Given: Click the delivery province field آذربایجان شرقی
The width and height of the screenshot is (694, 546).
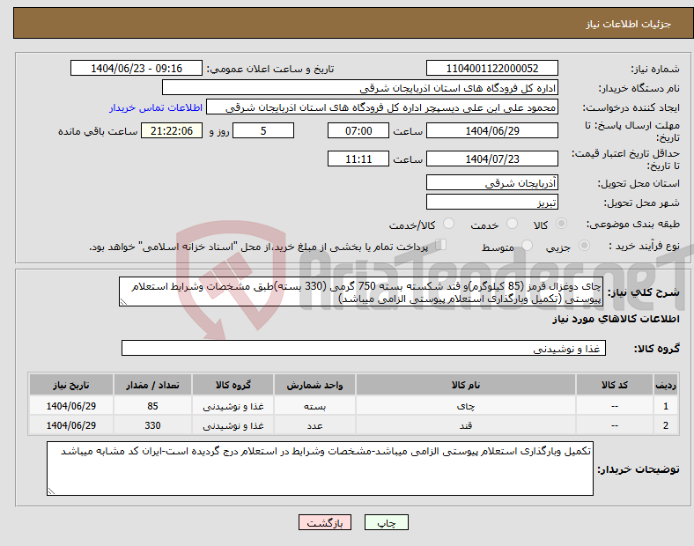Looking at the screenshot, I should pos(491,183).
